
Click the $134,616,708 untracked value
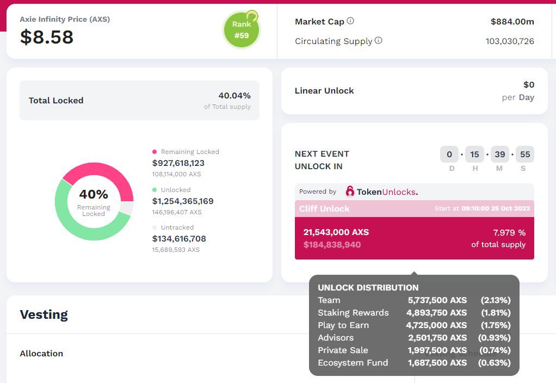coord(179,239)
